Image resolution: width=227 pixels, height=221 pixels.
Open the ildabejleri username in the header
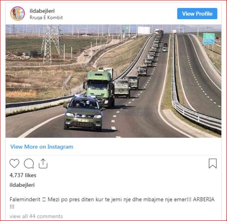coord(42,11)
